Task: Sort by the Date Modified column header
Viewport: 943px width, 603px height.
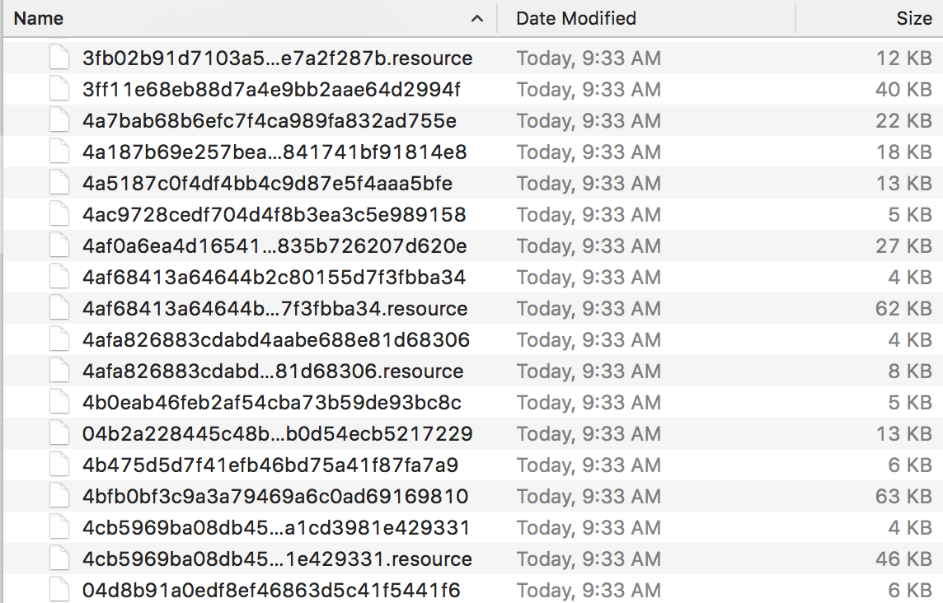Action: click(575, 19)
